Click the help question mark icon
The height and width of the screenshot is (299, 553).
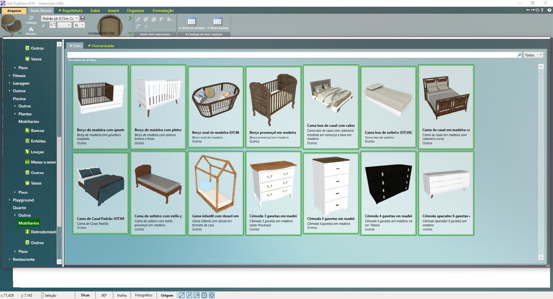[549, 10]
